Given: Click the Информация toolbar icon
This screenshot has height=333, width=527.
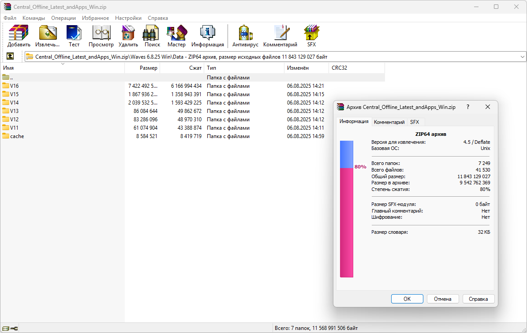Looking at the screenshot, I should [207, 33].
